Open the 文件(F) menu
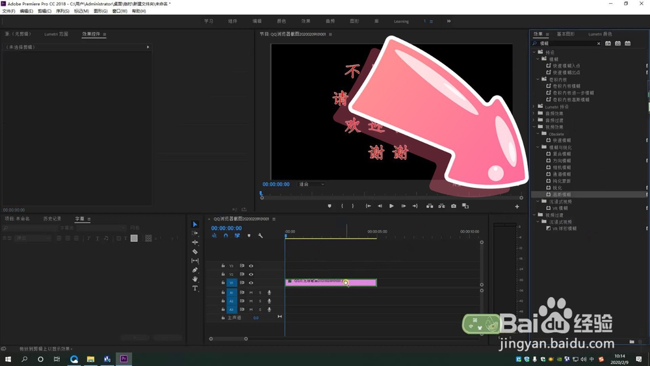650x366 pixels. pos(8,11)
